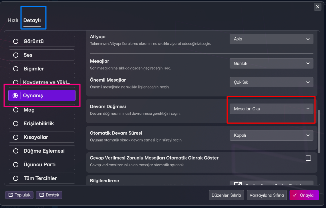Switch to the Erişilebilirlik category
The width and height of the screenshot is (326, 208).
coord(42,123)
